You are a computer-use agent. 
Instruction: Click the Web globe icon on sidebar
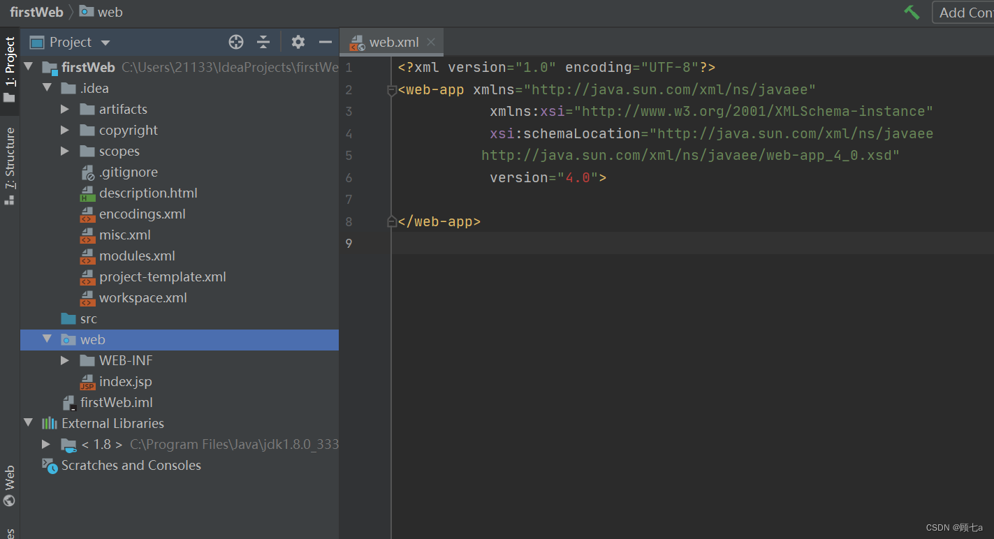[x=10, y=501]
